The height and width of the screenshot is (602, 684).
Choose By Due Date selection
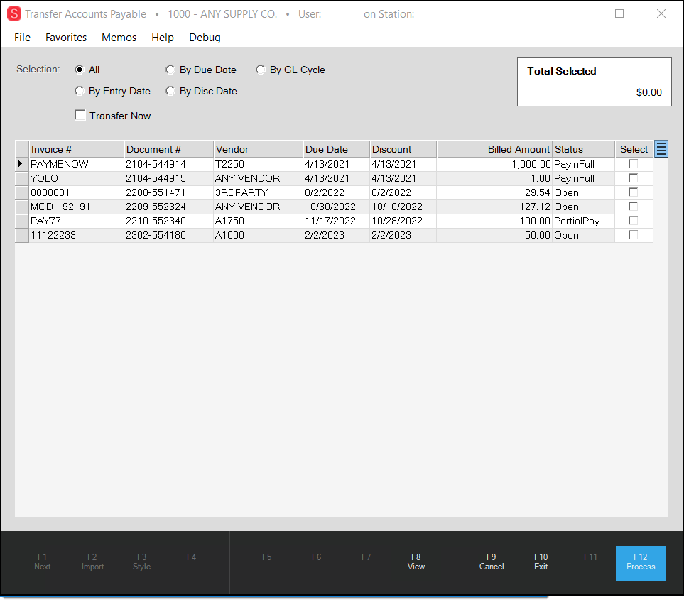170,70
